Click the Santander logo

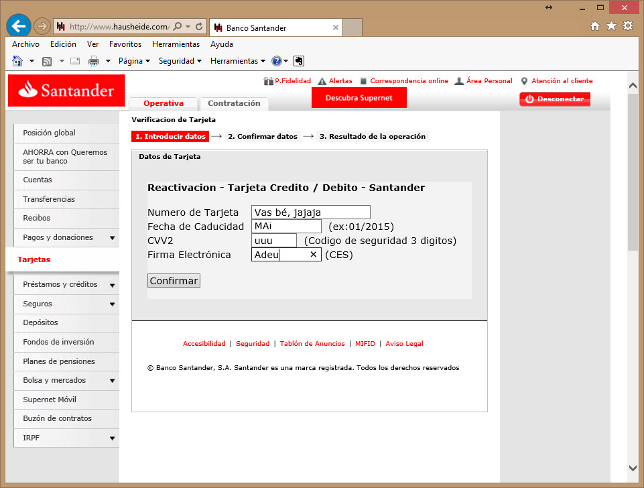coord(66,90)
